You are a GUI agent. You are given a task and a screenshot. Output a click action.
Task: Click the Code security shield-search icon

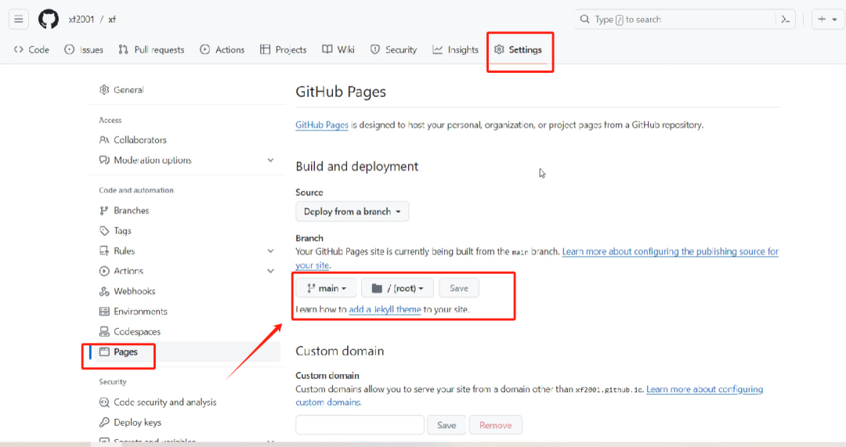[104, 402]
